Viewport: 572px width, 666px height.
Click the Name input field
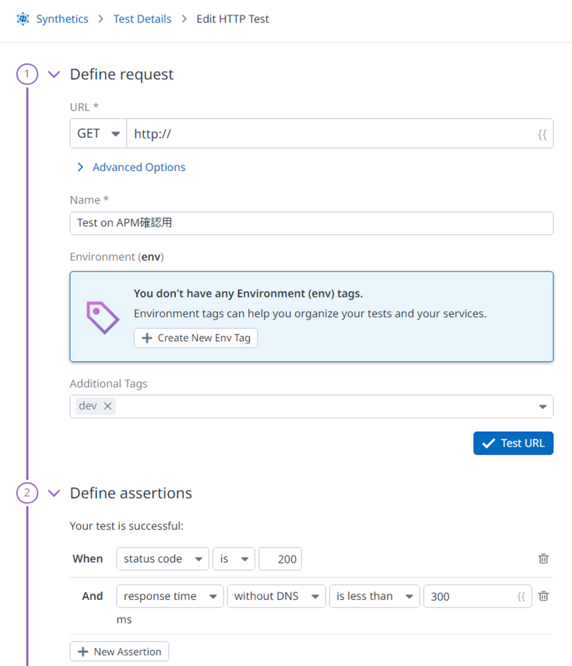[x=311, y=223]
